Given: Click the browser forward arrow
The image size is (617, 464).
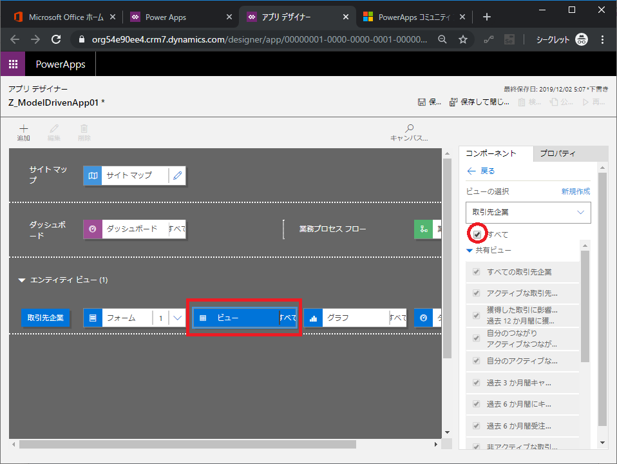Looking at the screenshot, I should pos(35,39).
